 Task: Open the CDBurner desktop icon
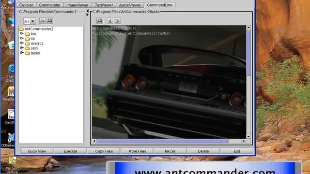coord(8,141)
